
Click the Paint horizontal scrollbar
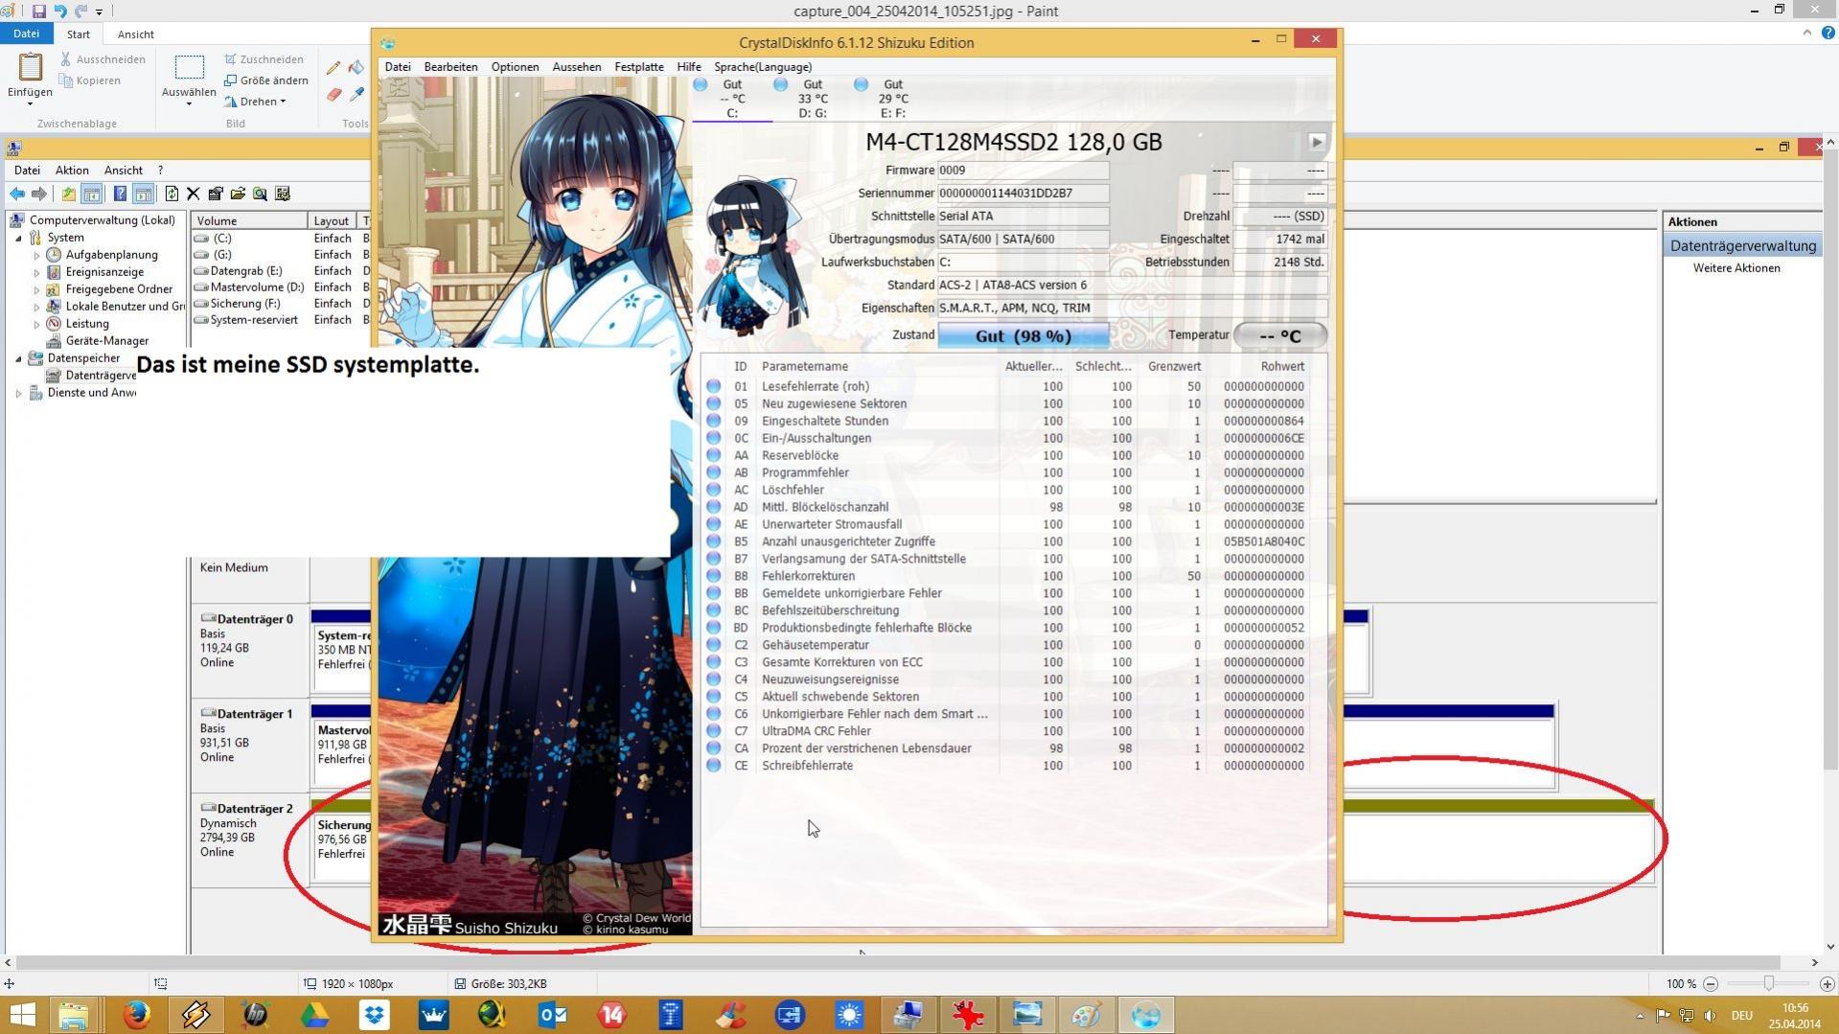pos(899,962)
